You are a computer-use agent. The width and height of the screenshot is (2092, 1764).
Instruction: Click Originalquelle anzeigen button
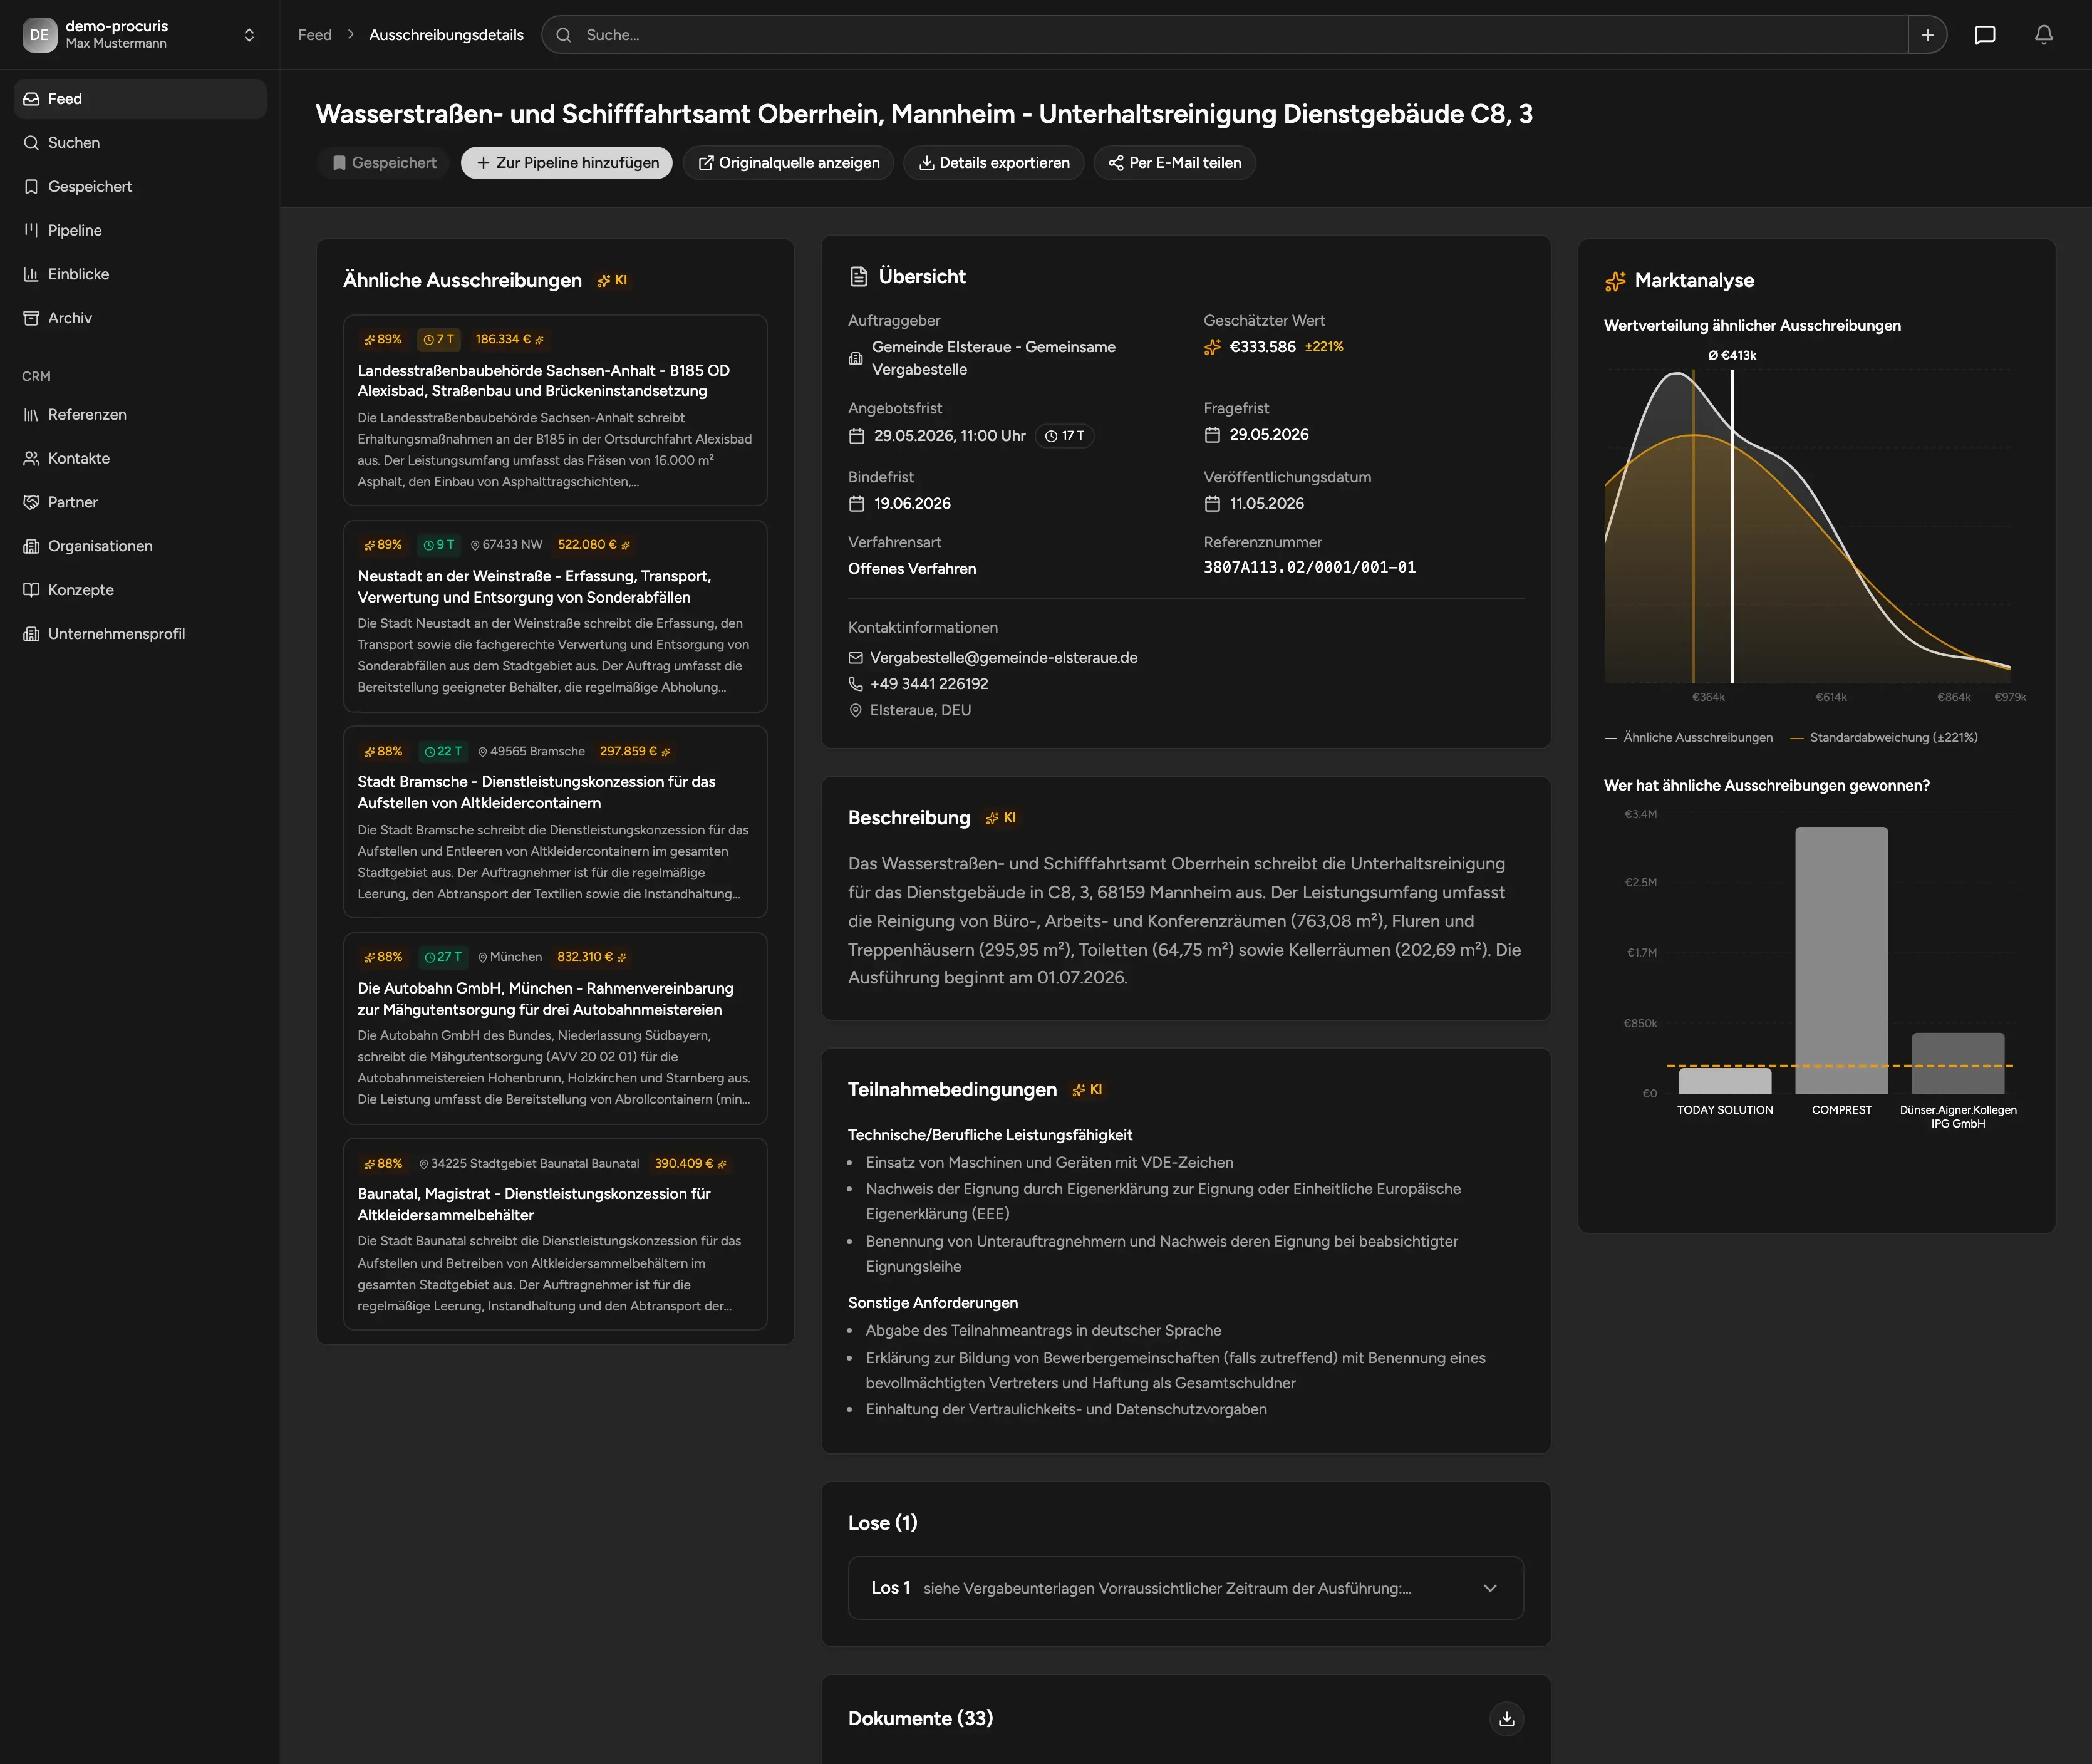click(789, 163)
